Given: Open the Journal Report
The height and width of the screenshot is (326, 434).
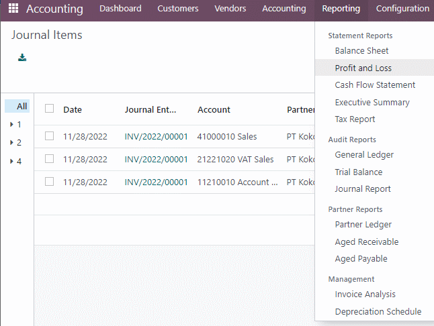Looking at the screenshot, I should [363, 189].
